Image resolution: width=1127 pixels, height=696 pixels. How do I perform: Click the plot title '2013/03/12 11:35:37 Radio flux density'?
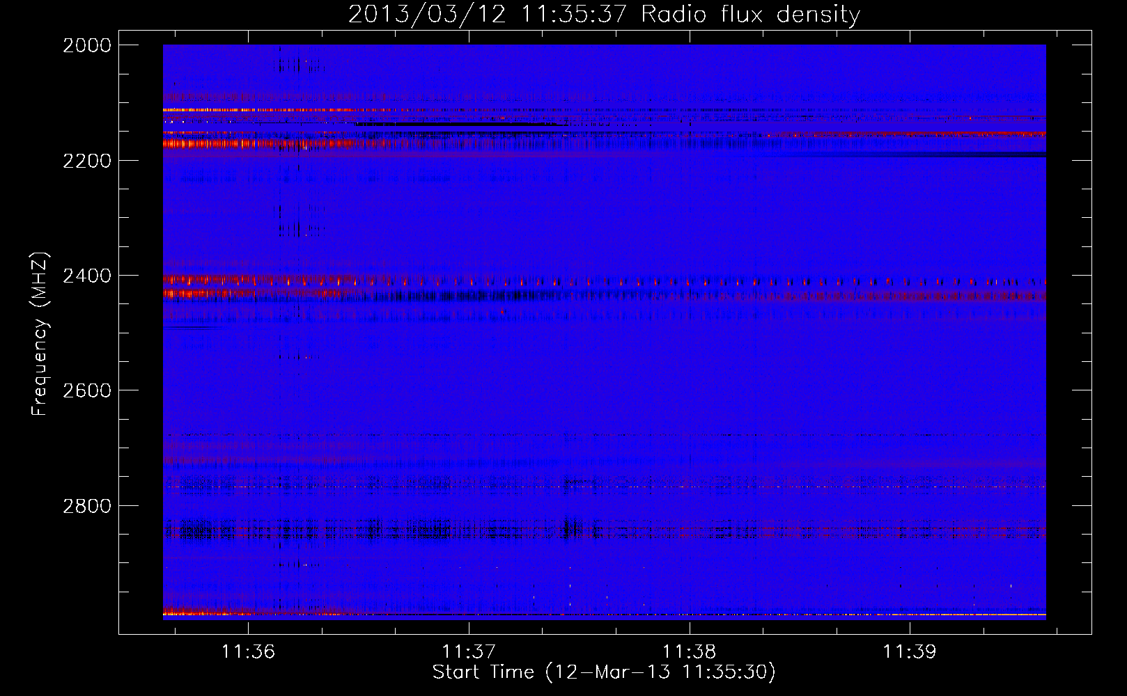[604, 14]
